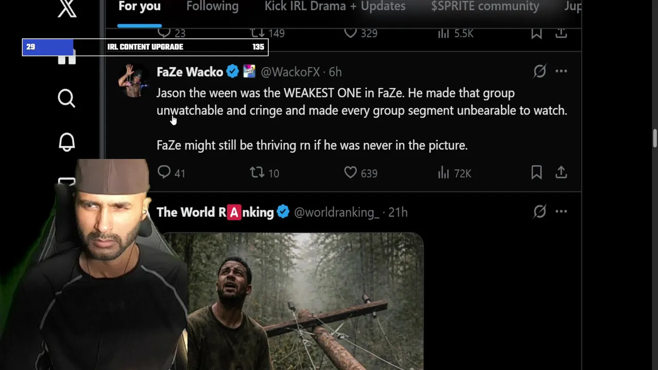Click Grok icon on World Ranking post
Screen dimensions: 658x370
[539, 211]
